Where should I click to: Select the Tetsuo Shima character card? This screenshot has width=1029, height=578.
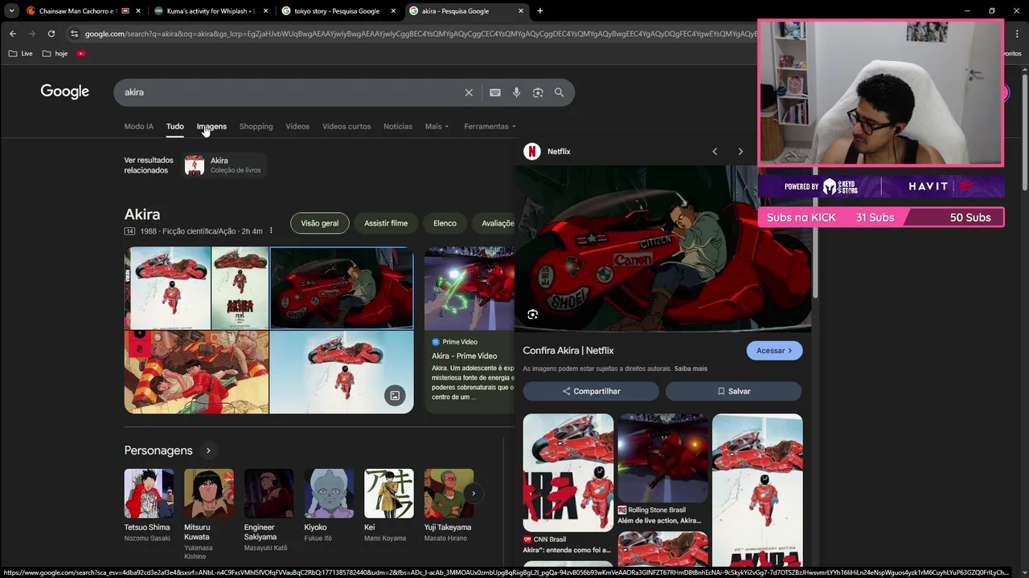(x=148, y=505)
